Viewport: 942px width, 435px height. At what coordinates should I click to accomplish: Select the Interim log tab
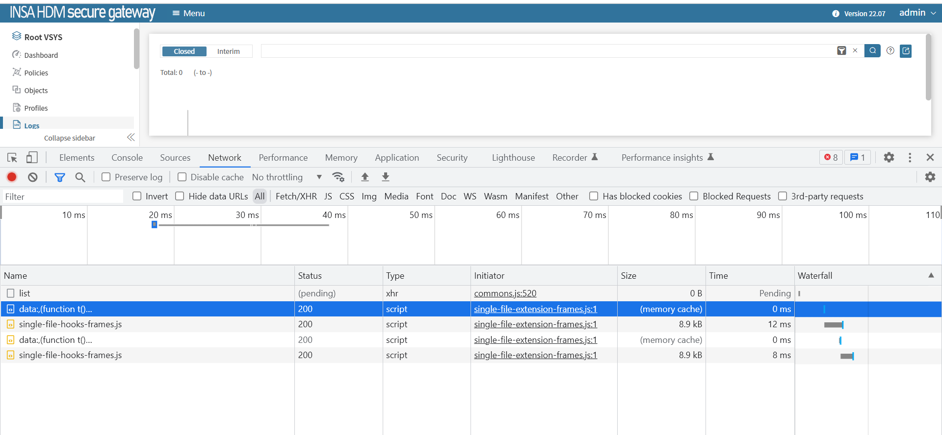click(229, 51)
